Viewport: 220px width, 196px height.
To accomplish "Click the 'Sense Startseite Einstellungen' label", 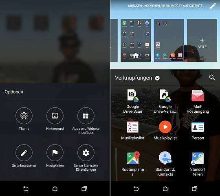I will pyautogui.click(x=86, y=167).
